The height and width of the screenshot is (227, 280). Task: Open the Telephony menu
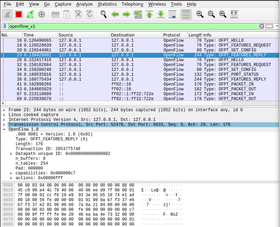click(132, 4)
